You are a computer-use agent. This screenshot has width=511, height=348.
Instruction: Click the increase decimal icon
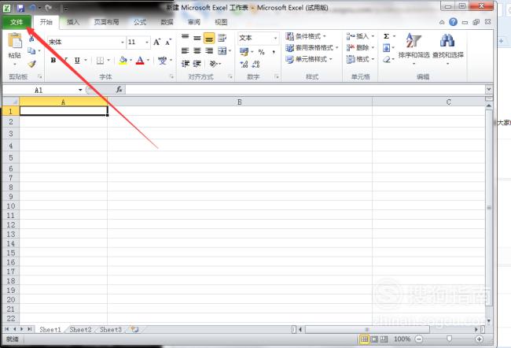pyautogui.click(x=244, y=65)
